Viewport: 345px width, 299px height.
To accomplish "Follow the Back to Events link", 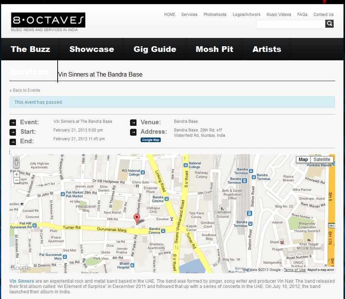I will pos(25,90).
